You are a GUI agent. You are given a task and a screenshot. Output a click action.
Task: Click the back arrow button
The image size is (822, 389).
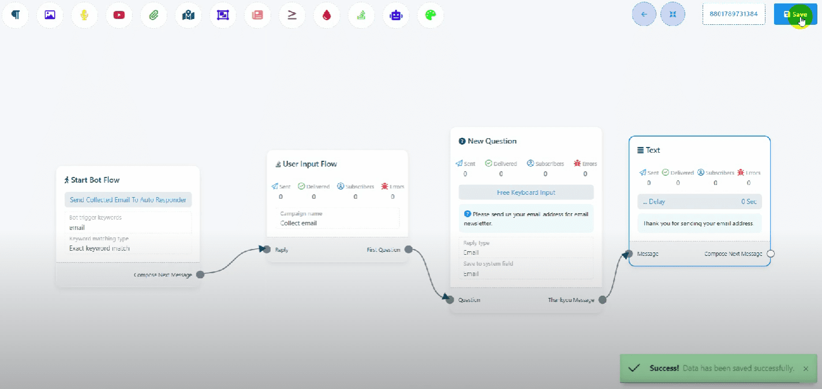[x=644, y=14]
